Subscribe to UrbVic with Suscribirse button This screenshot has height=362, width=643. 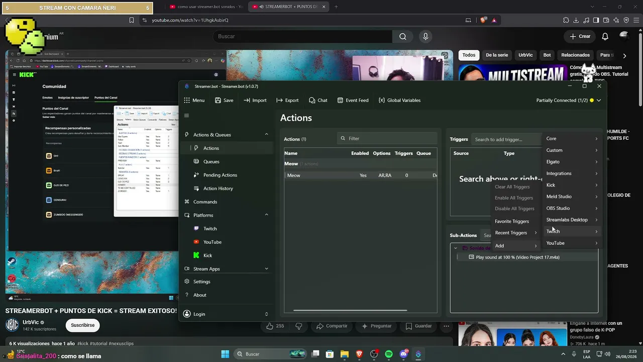click(x=83, y=325)
